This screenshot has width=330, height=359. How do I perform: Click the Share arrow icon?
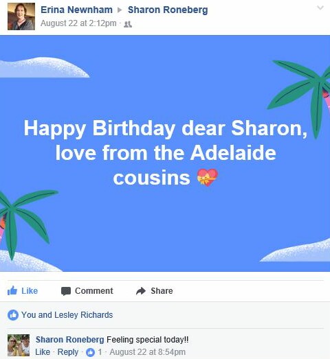[x=141, y=291]
